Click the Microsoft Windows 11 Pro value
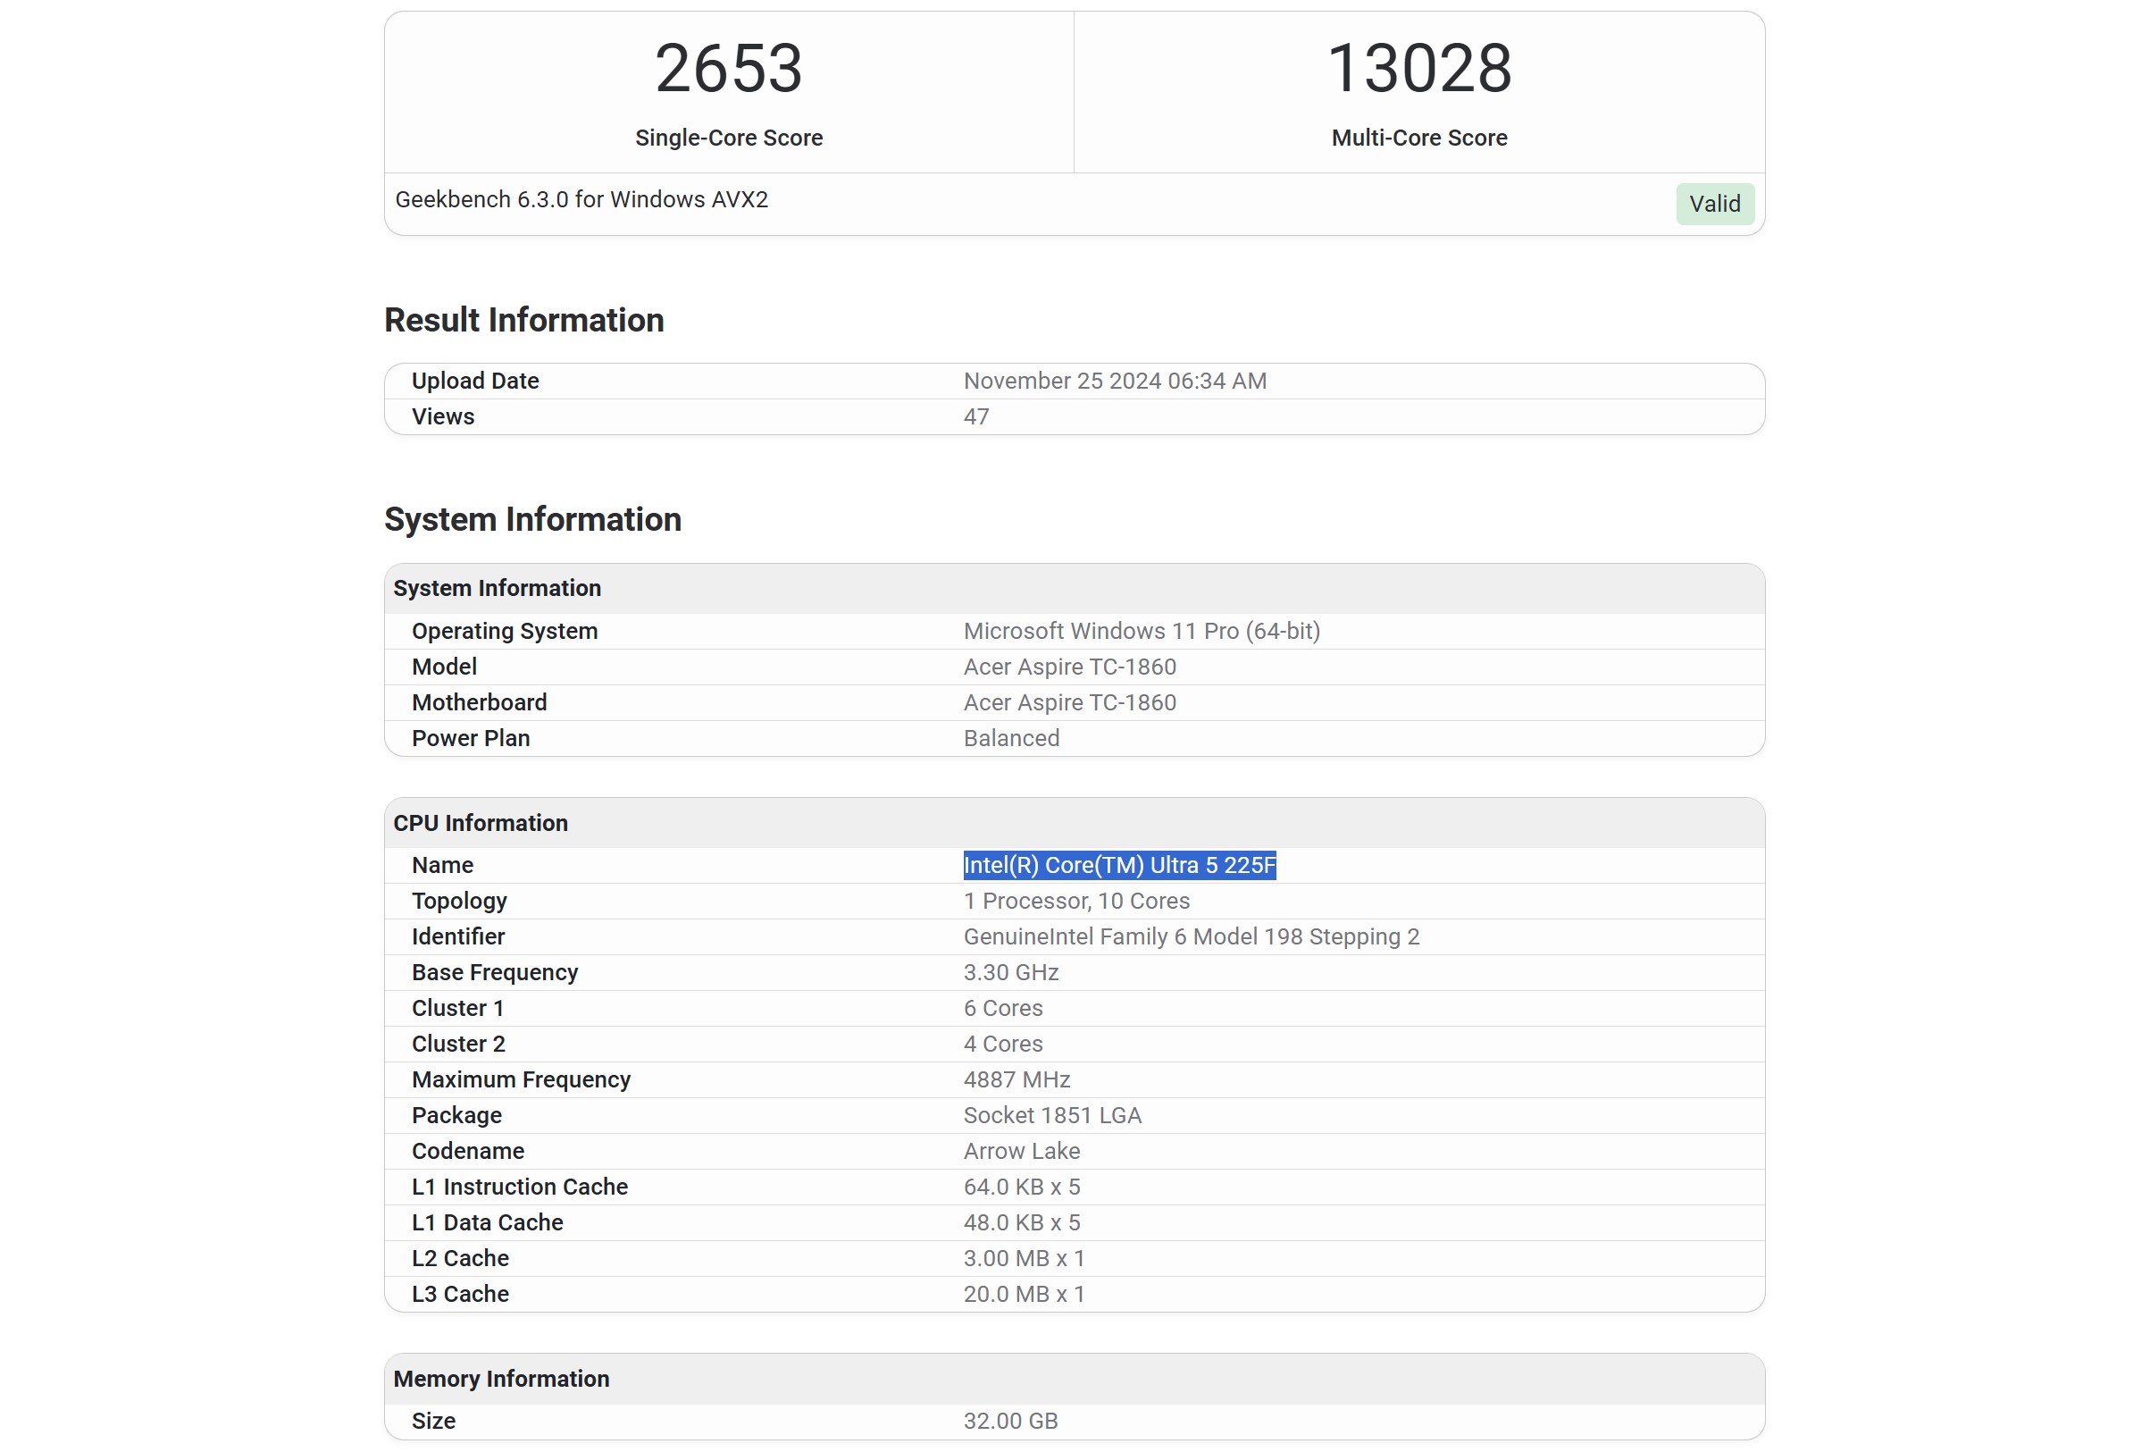The height and width of the screenshot is (1452, 2150). (x=1142, y=631)
